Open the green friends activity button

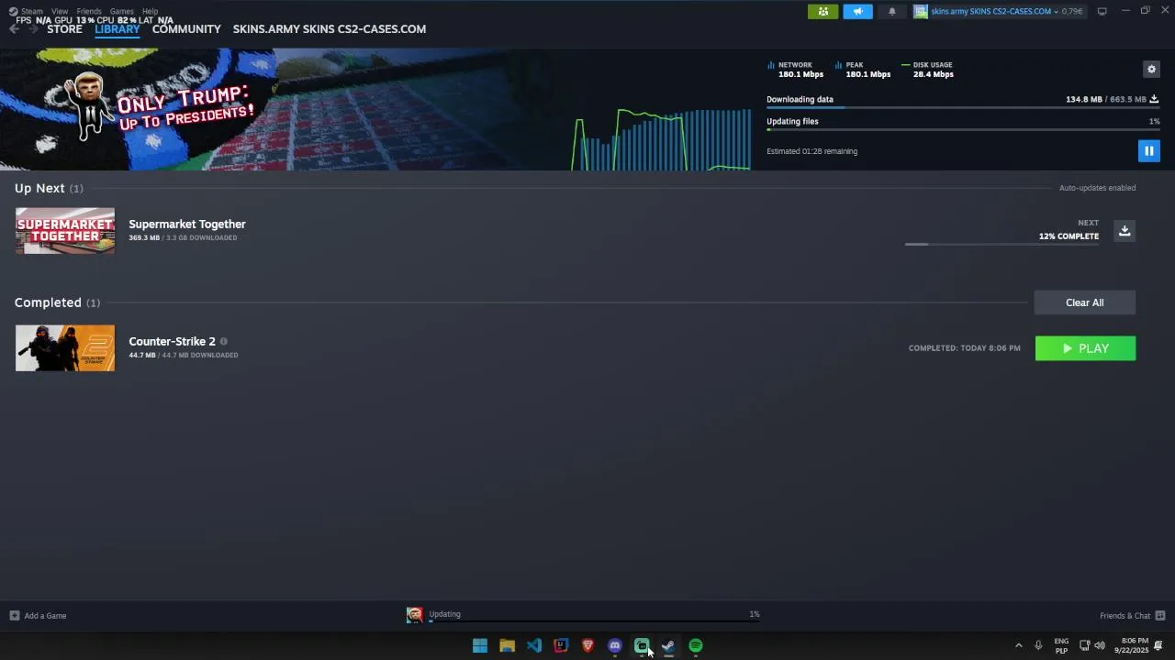coord(822,11)
